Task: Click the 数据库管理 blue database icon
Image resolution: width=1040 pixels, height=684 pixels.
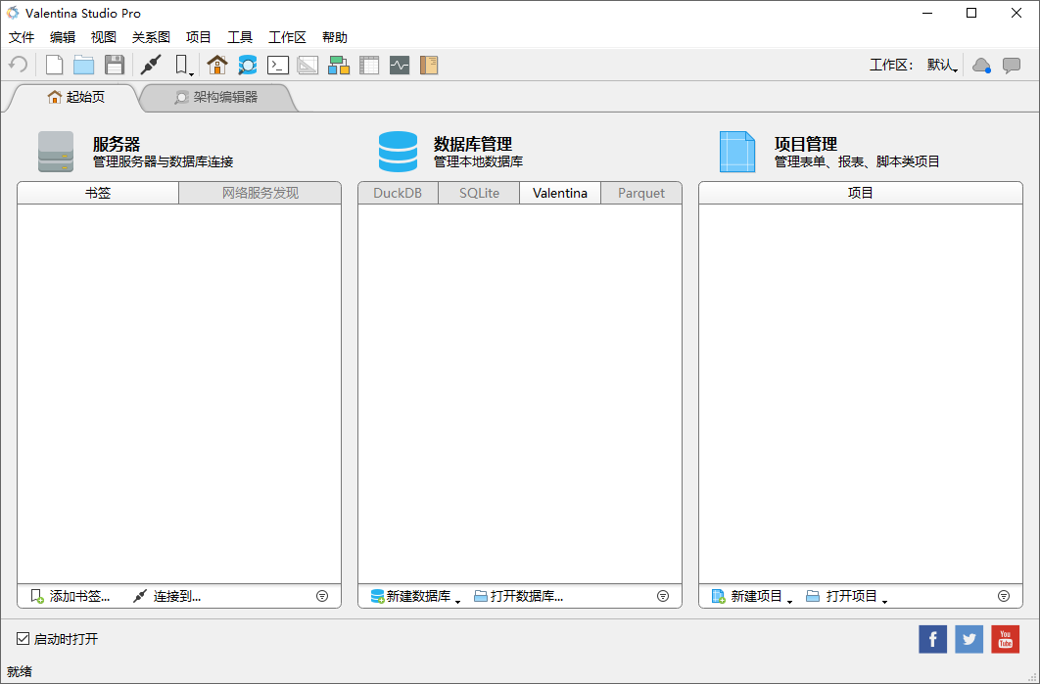Action: point(398,152)
